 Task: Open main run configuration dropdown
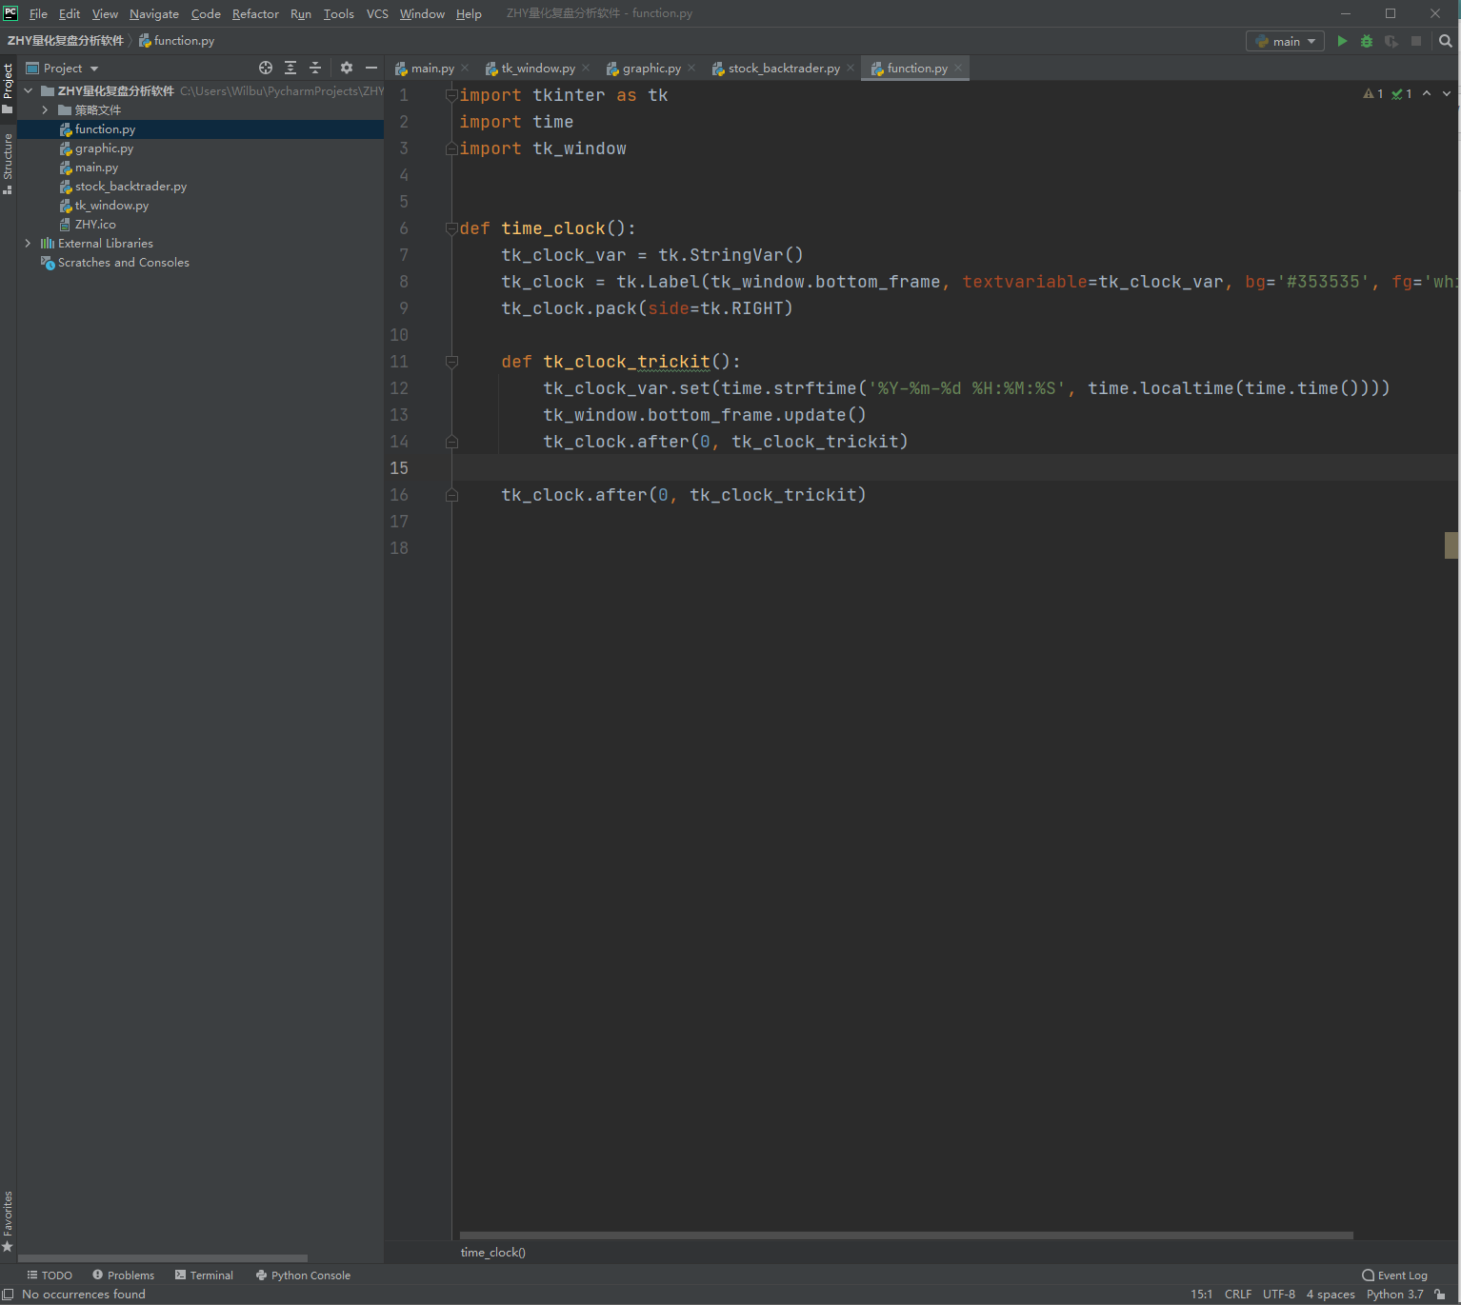tap(1285, 41)
